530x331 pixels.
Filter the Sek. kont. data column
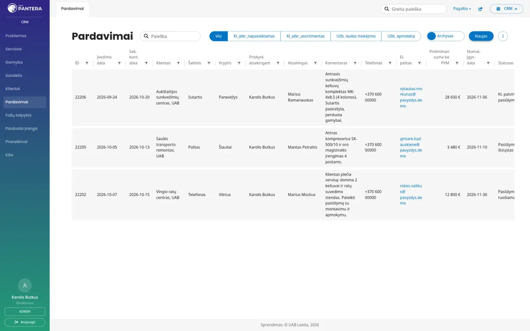(x=146, y=63)
